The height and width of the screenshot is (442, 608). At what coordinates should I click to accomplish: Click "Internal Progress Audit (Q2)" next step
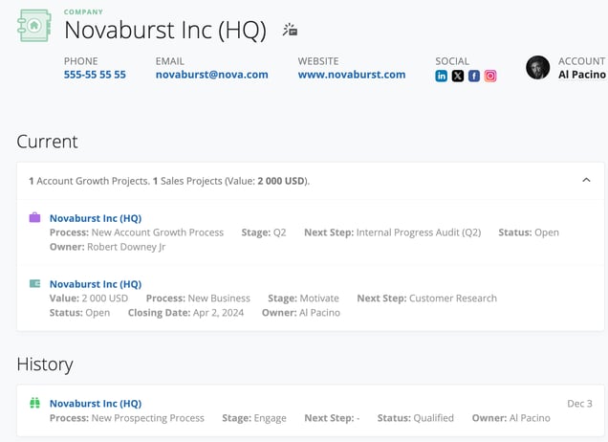tap(419, 232)
